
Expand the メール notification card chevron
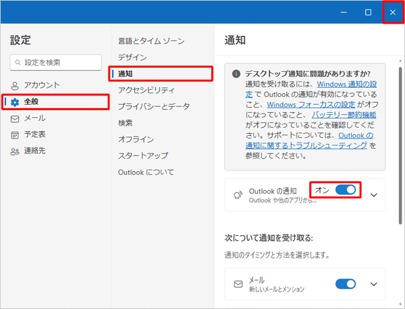pos(373,284)
